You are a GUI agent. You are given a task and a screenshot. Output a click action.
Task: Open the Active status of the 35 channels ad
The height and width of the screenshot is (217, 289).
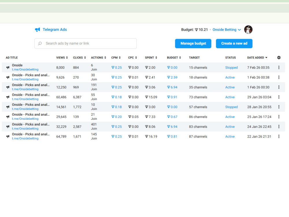tap(230, 87)
